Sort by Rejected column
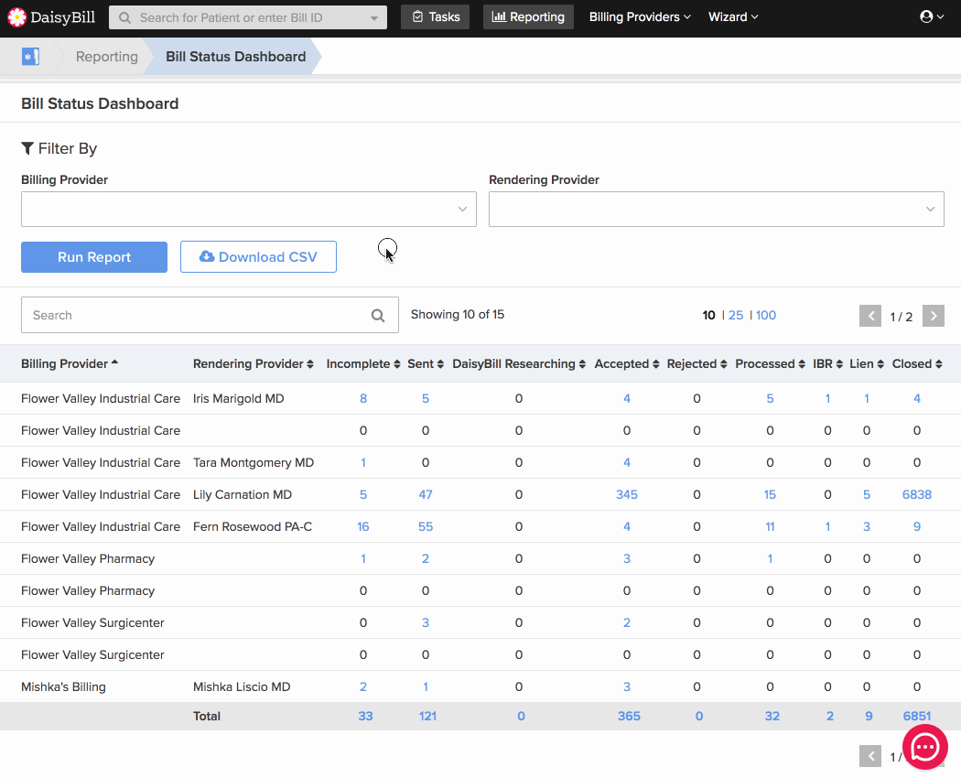The width and height of the screenshot is (961, 778). pos(696,363)
